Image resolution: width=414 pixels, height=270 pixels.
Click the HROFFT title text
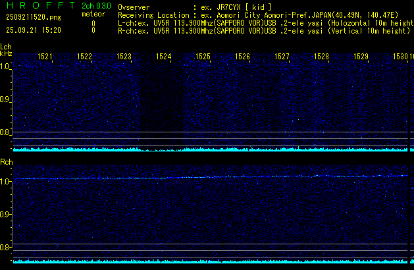tap(39, 5)
